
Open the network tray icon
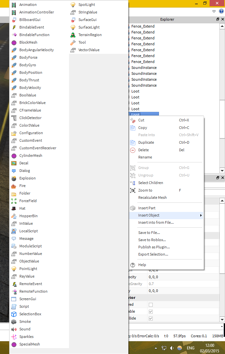(164, 348)
